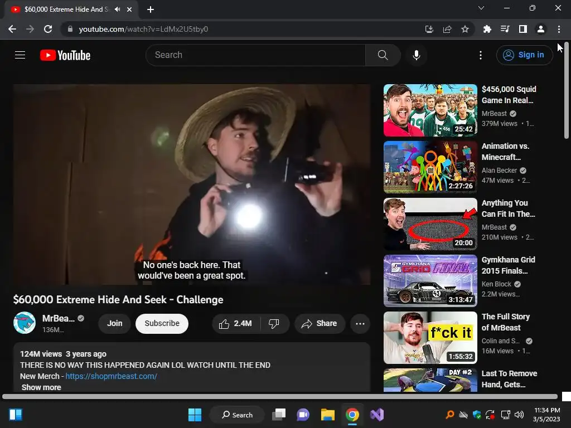Open File Explorer from taskbar
The width and height of the screenshot is (571, 428).
click(x=328, y=415)
